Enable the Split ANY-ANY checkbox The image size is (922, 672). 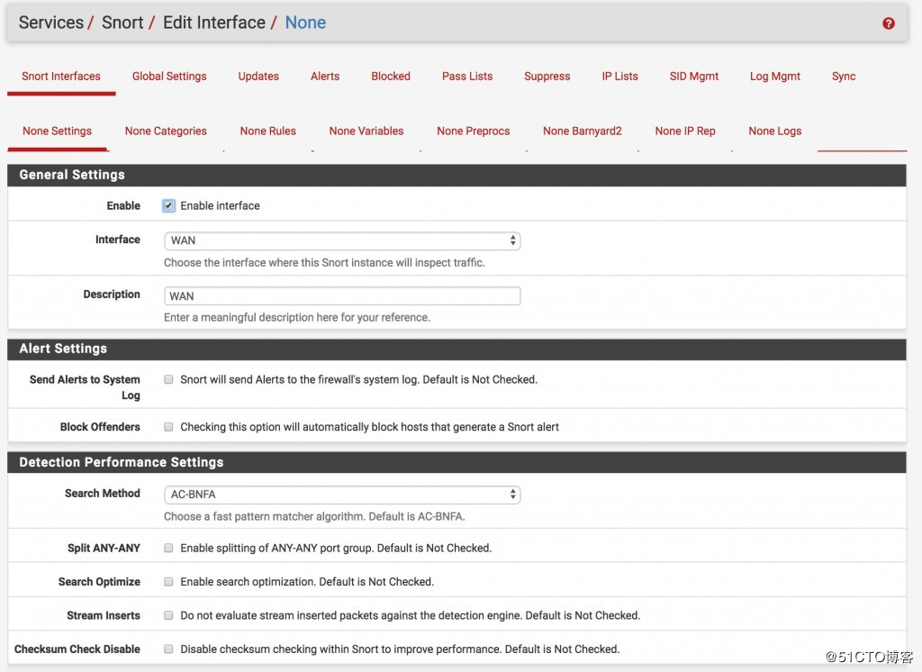168,548
